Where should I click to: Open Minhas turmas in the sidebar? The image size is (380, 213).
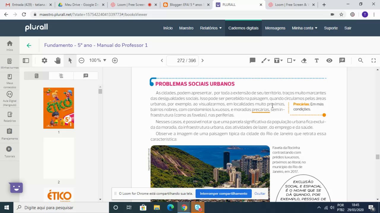pos(10,63)
